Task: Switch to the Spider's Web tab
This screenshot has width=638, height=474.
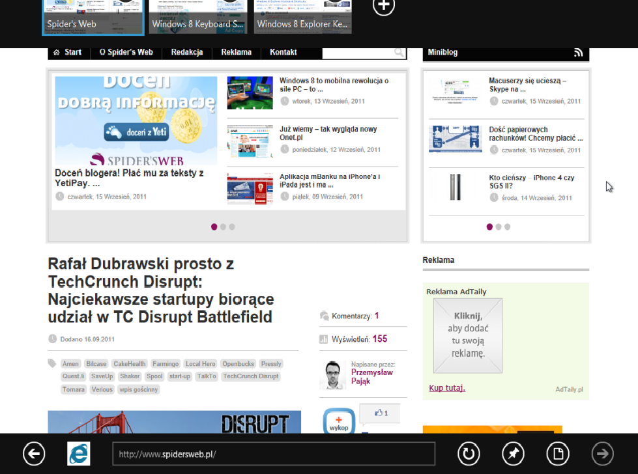Action: point(93,17)
